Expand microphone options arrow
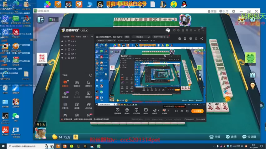The width and height of the screenshot is (266, 149). pos(159,111)
